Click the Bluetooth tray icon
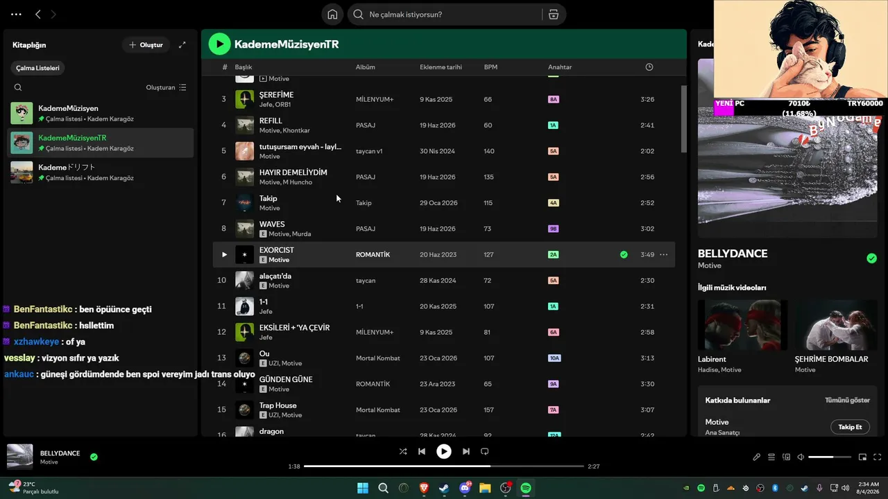This screenshot has height=499, width=888. pos(776,488)
